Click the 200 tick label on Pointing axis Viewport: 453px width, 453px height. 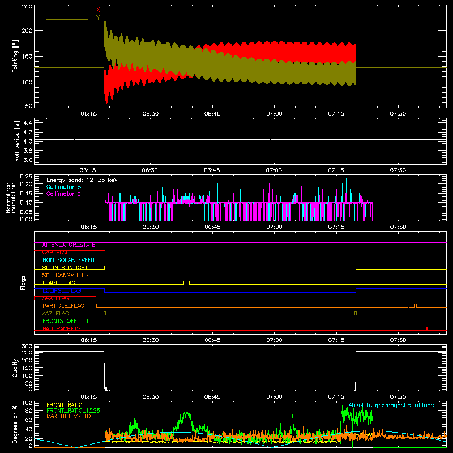27,31
